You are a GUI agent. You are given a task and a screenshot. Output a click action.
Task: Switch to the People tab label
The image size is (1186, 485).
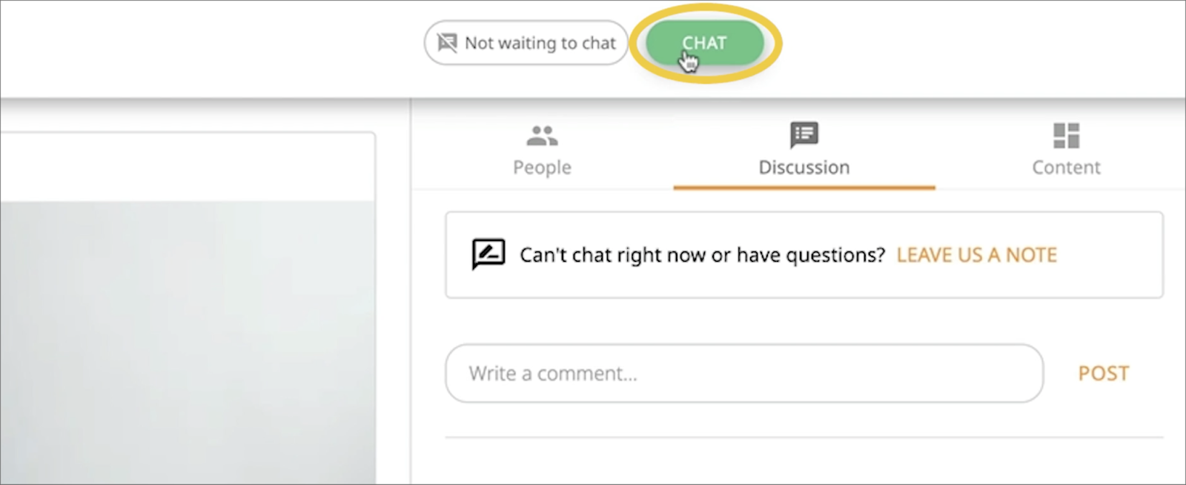click(x=542, y=168)
